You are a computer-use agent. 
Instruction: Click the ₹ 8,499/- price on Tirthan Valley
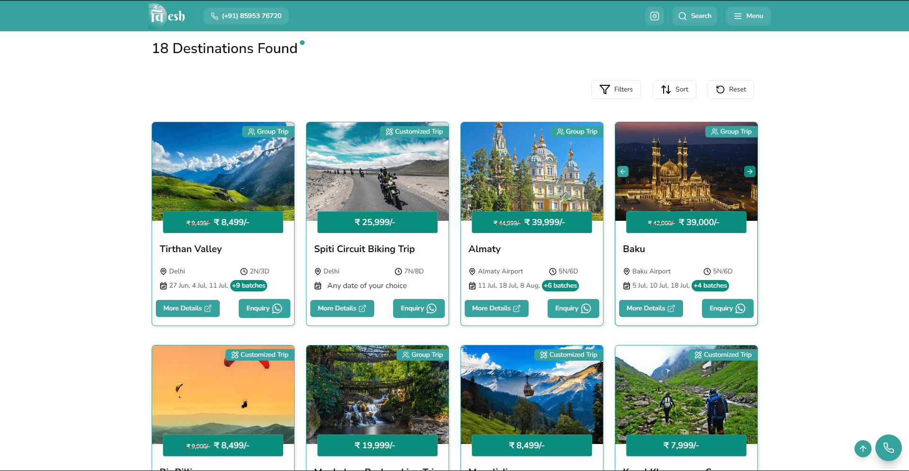(231, 222)
